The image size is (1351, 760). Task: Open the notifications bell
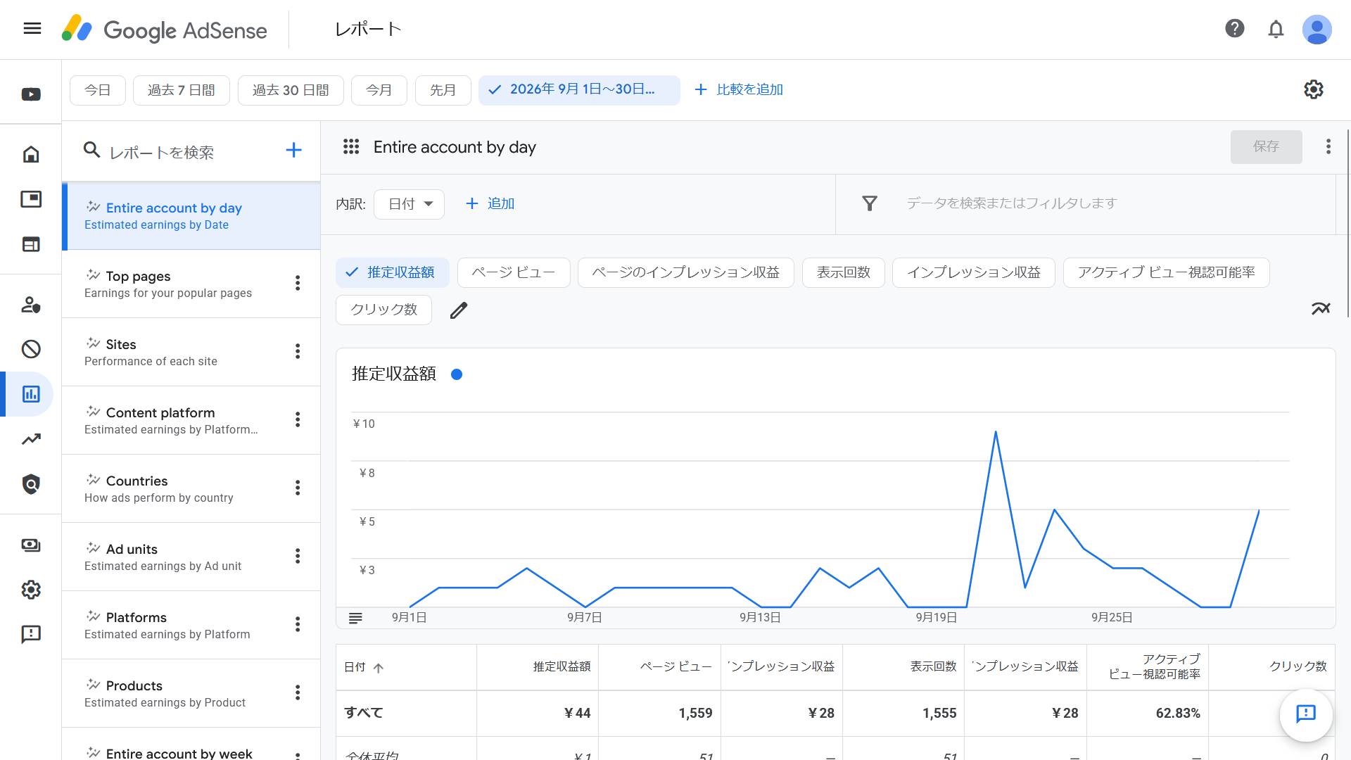(x=1276, y=29)
